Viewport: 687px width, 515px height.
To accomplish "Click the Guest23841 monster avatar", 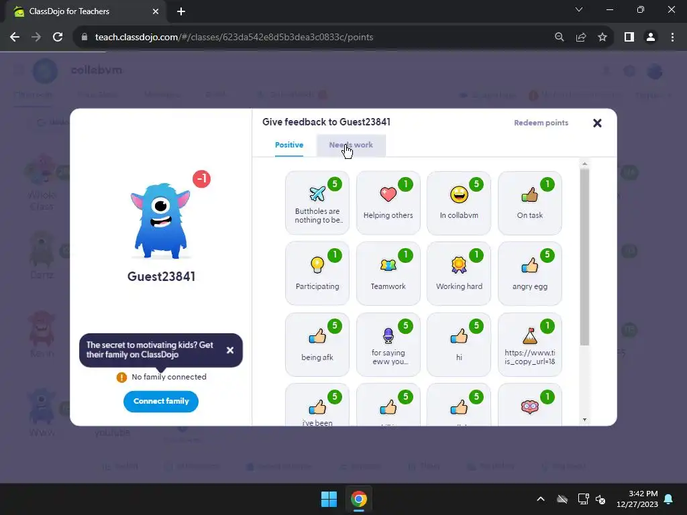I will coord(161,220).
